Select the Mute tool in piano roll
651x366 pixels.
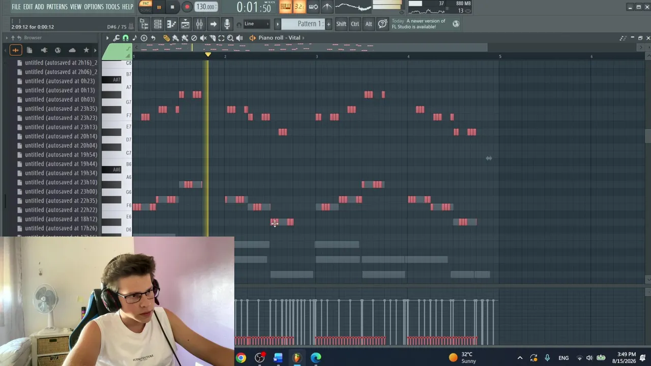(x=203, y=38)
